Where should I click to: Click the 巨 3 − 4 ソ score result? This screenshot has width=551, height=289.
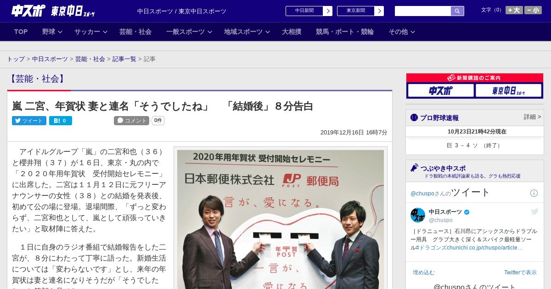(474, 145)
